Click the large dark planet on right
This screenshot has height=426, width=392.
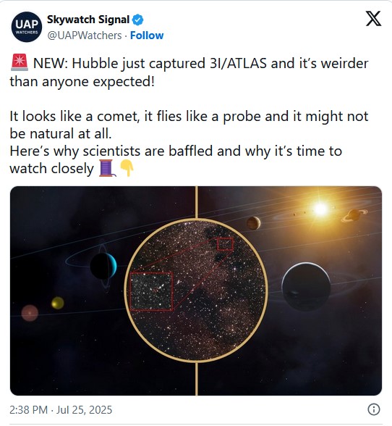[306, 287]
